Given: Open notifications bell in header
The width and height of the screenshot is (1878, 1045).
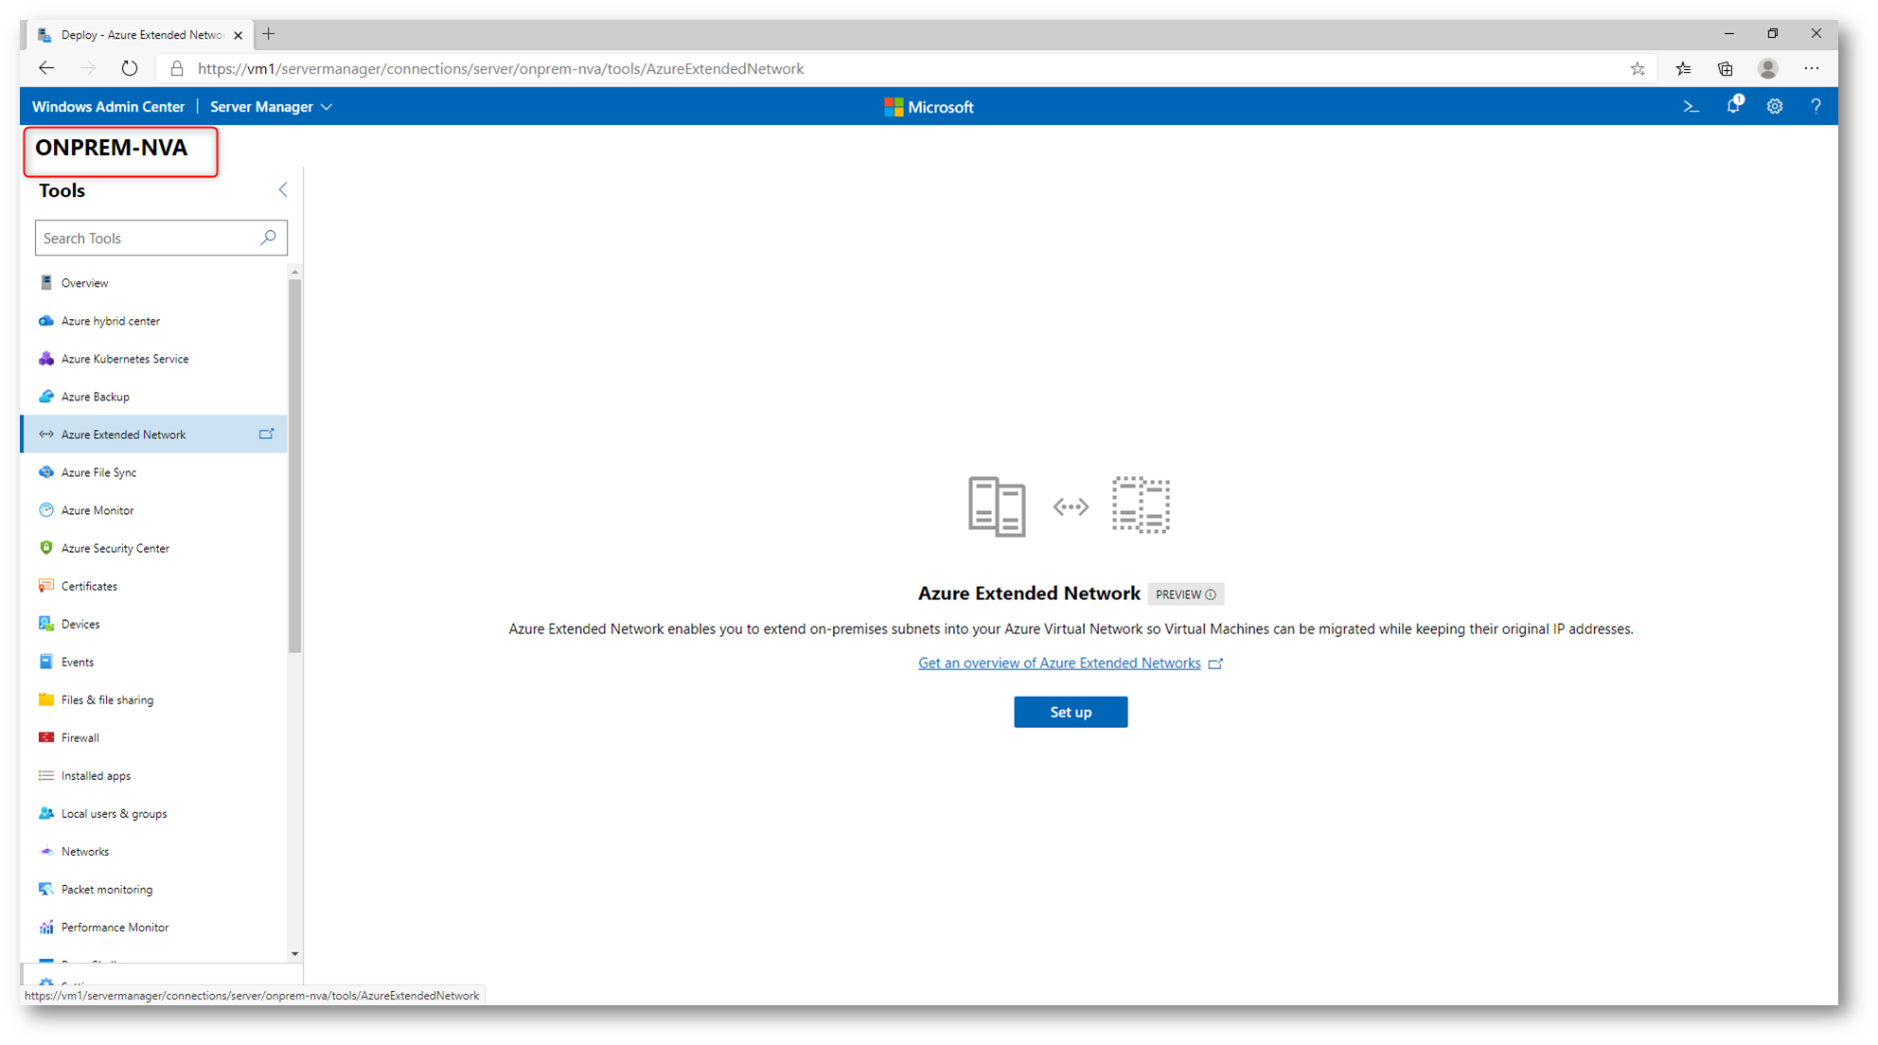Looking at the screenshot, I should [x=1734, y=106].
